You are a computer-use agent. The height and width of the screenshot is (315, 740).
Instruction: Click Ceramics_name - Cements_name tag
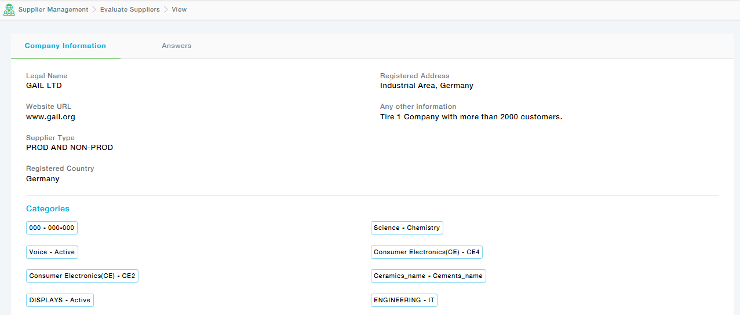[x=428, y=276]
